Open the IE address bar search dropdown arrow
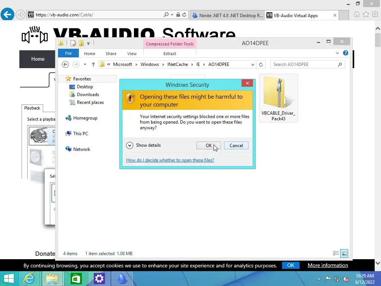This screenshot has width=381, height=286. [172, 15]
